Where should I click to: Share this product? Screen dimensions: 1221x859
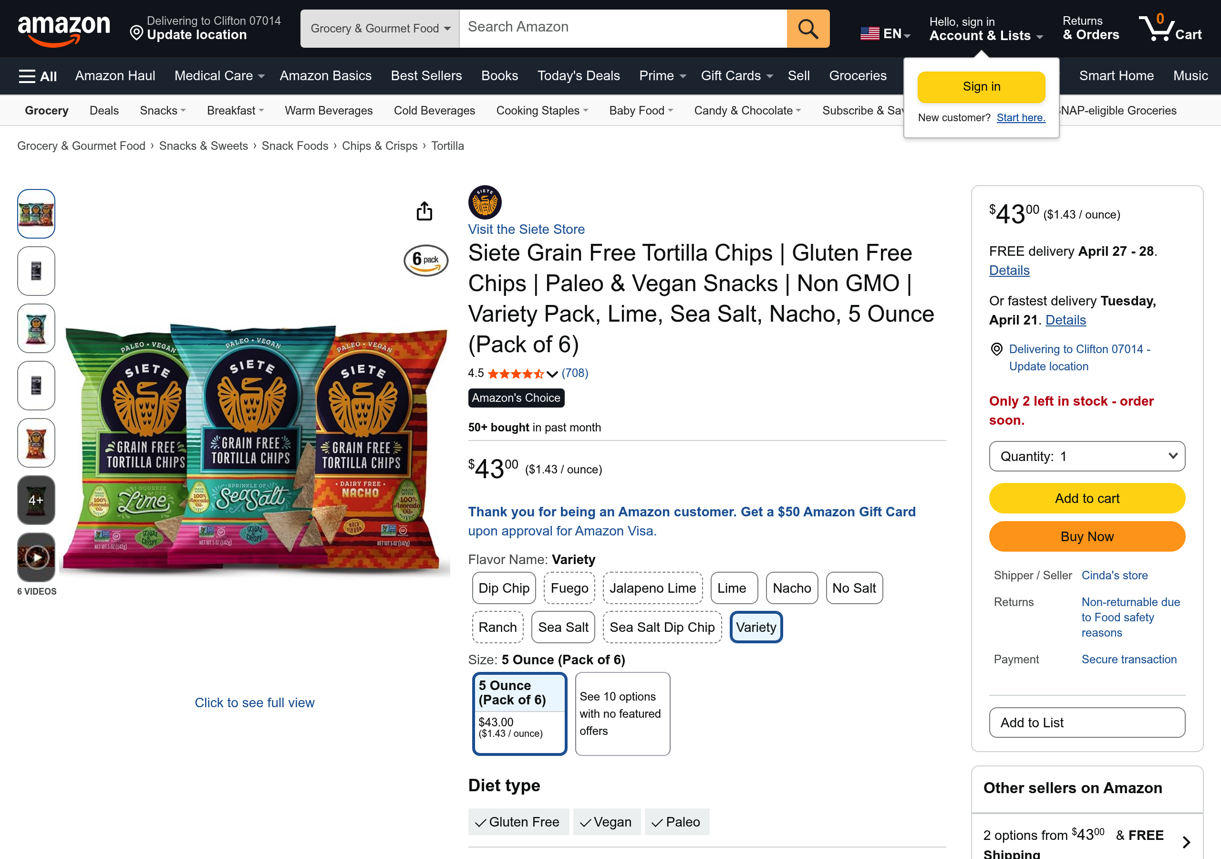coord(424,211)
